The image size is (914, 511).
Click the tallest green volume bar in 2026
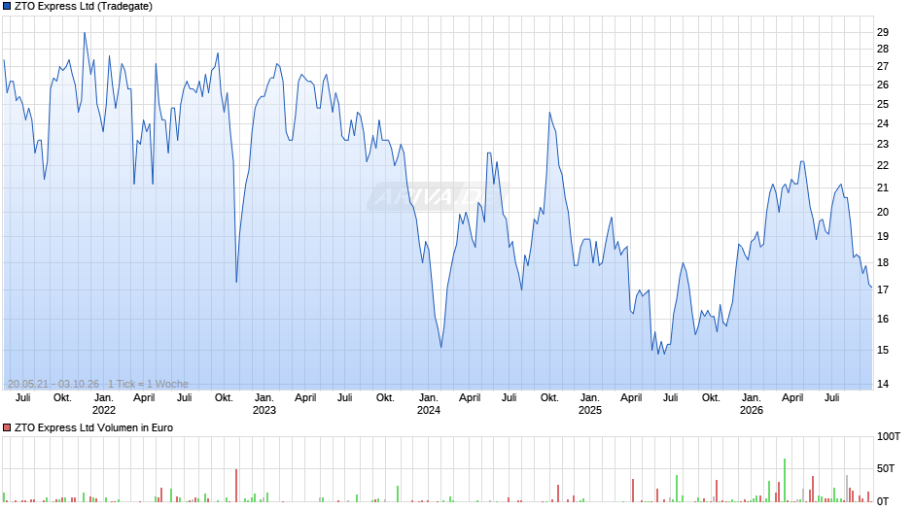tap(785, 480)
